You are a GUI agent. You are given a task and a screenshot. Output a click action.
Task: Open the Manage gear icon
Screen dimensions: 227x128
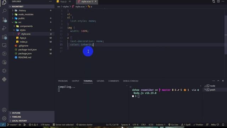pyautogui.click(x=4, y=118)
